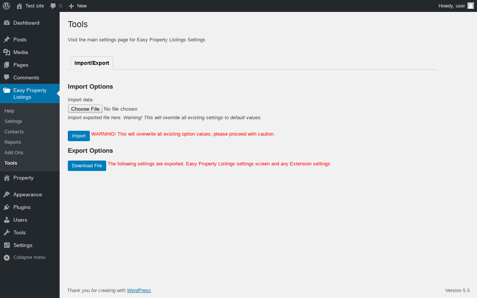Open the Howdy, user account menu
Viewport: 477px width, 298px height.
click(x=452, y=6)
